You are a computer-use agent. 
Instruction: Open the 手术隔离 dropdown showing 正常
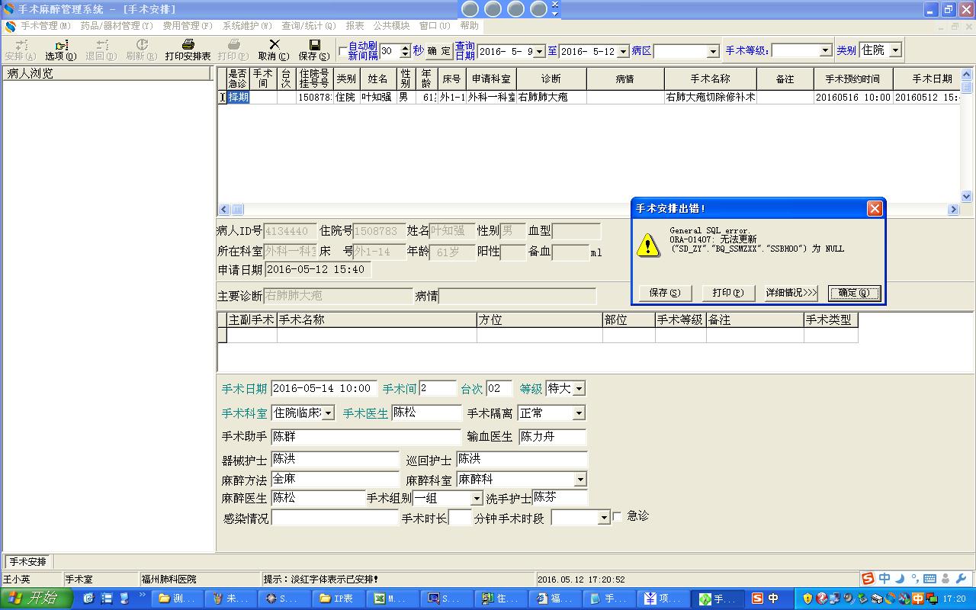pos(579,413)
